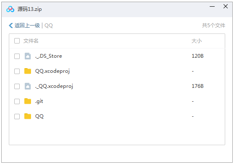Minimize the 源码13.zip window
The width and height of the screenshot is (234, 164).
212,6
